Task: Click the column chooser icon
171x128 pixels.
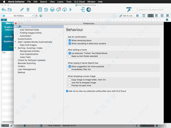Action: coord(144,16)
